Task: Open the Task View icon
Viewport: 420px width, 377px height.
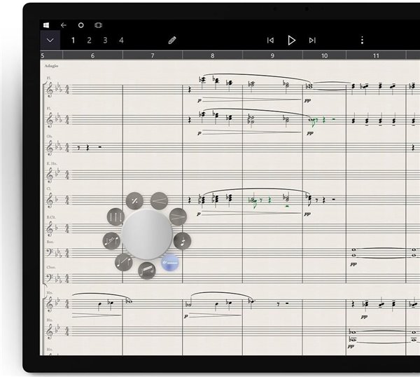Action: [x=98, y=25]
